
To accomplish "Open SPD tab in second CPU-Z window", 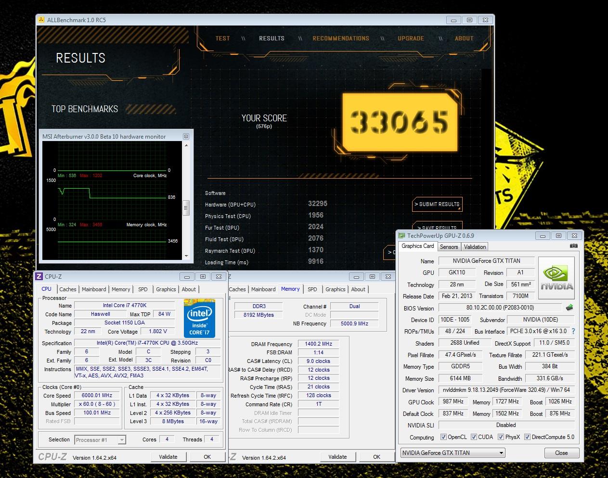I will point(312,289).
